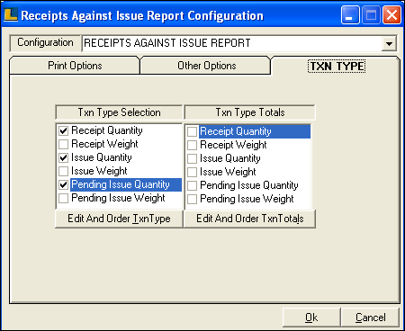The width and height of the screenshot is (405, 331).
Task: Uncheck Receipt Quantity in Txn Type Selection
Action: click(x=63, y=130)
